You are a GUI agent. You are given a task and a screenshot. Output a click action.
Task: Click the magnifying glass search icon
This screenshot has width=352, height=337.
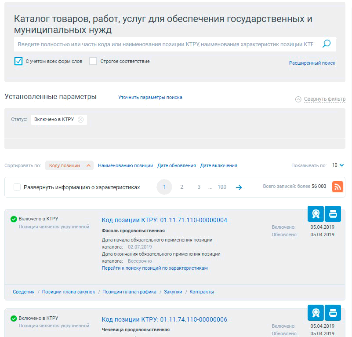click(327, 44)
